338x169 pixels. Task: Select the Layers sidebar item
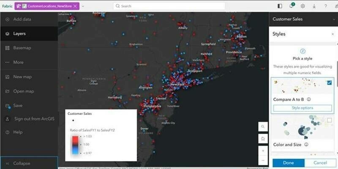29,34
